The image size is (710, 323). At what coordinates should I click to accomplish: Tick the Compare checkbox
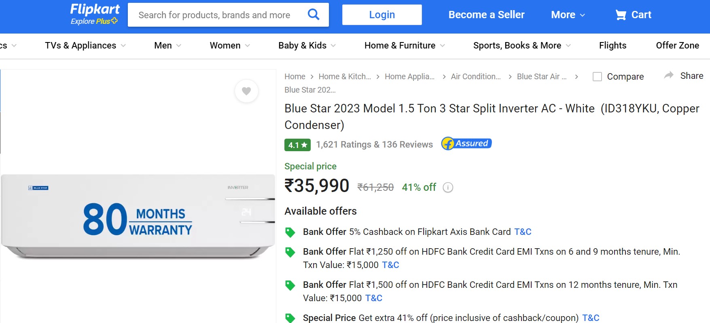(x=597, y=76)
